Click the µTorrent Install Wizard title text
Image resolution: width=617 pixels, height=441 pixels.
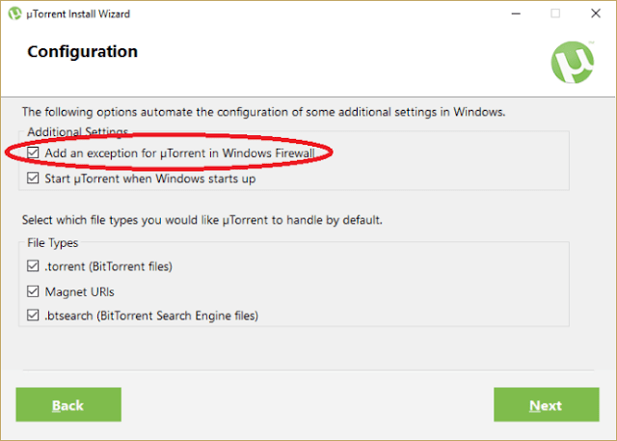tap(78, 14)
